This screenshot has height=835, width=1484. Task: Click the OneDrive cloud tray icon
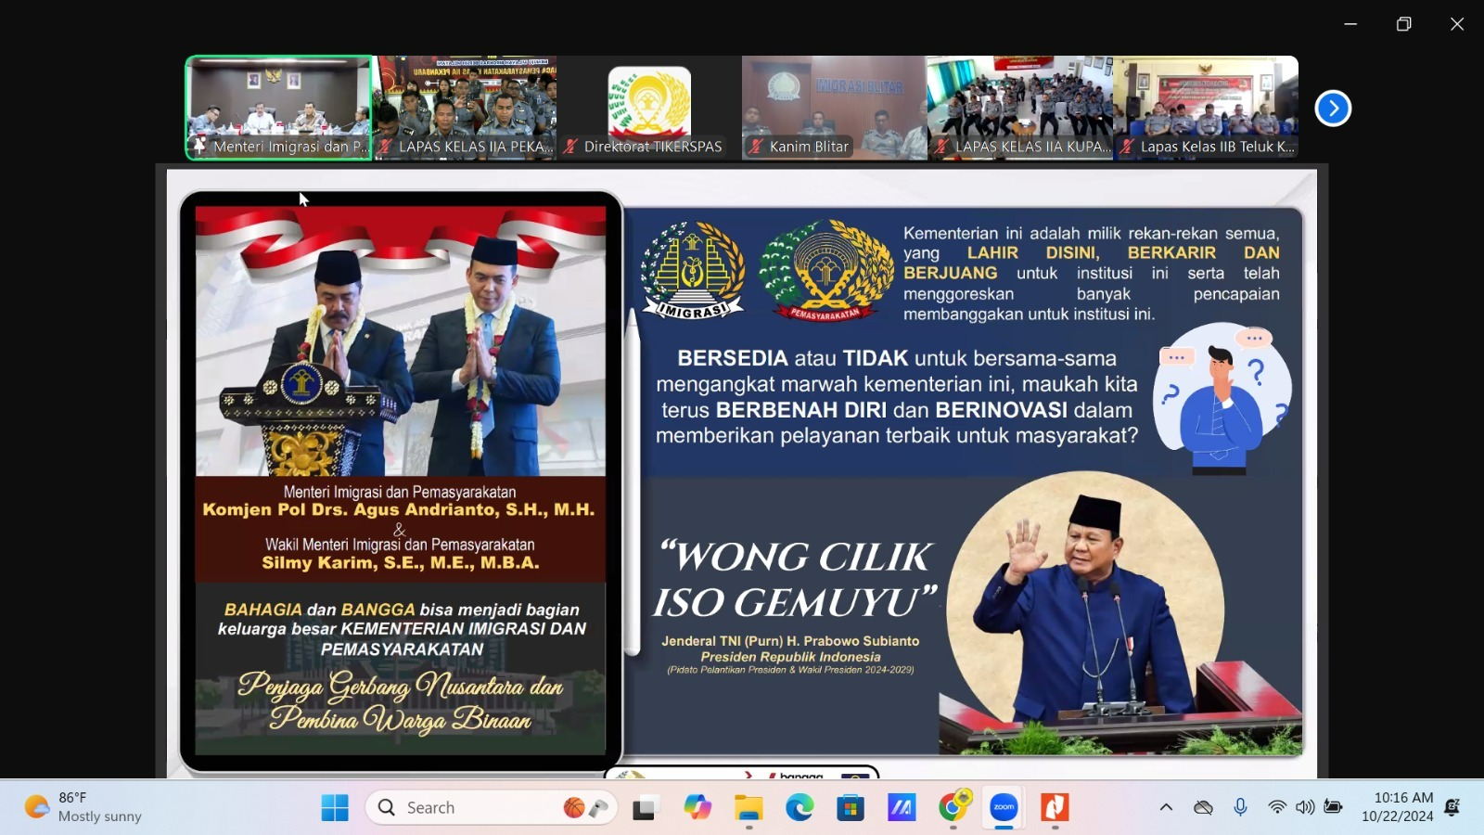point(1203,807)
